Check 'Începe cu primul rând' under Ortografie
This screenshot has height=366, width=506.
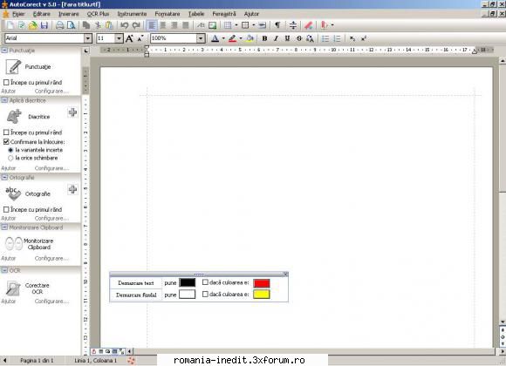click(6, 209)
